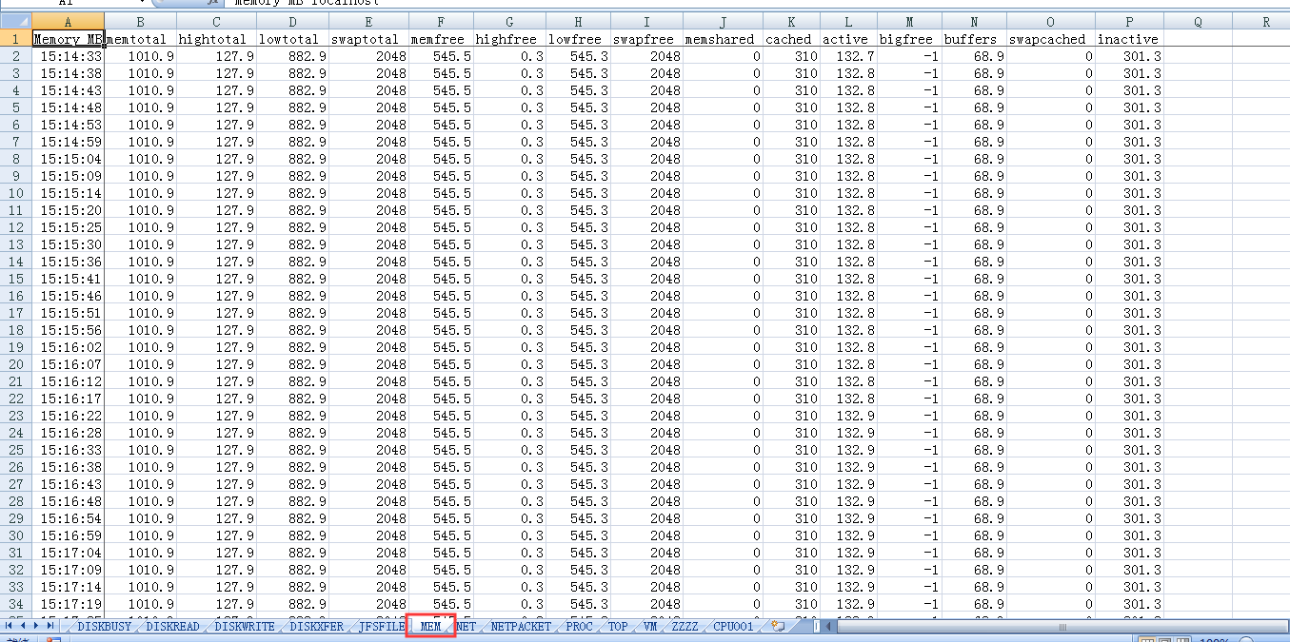1290x642 pixels.
Task: Click the 'inactive' header cell
Action: 1129,39
